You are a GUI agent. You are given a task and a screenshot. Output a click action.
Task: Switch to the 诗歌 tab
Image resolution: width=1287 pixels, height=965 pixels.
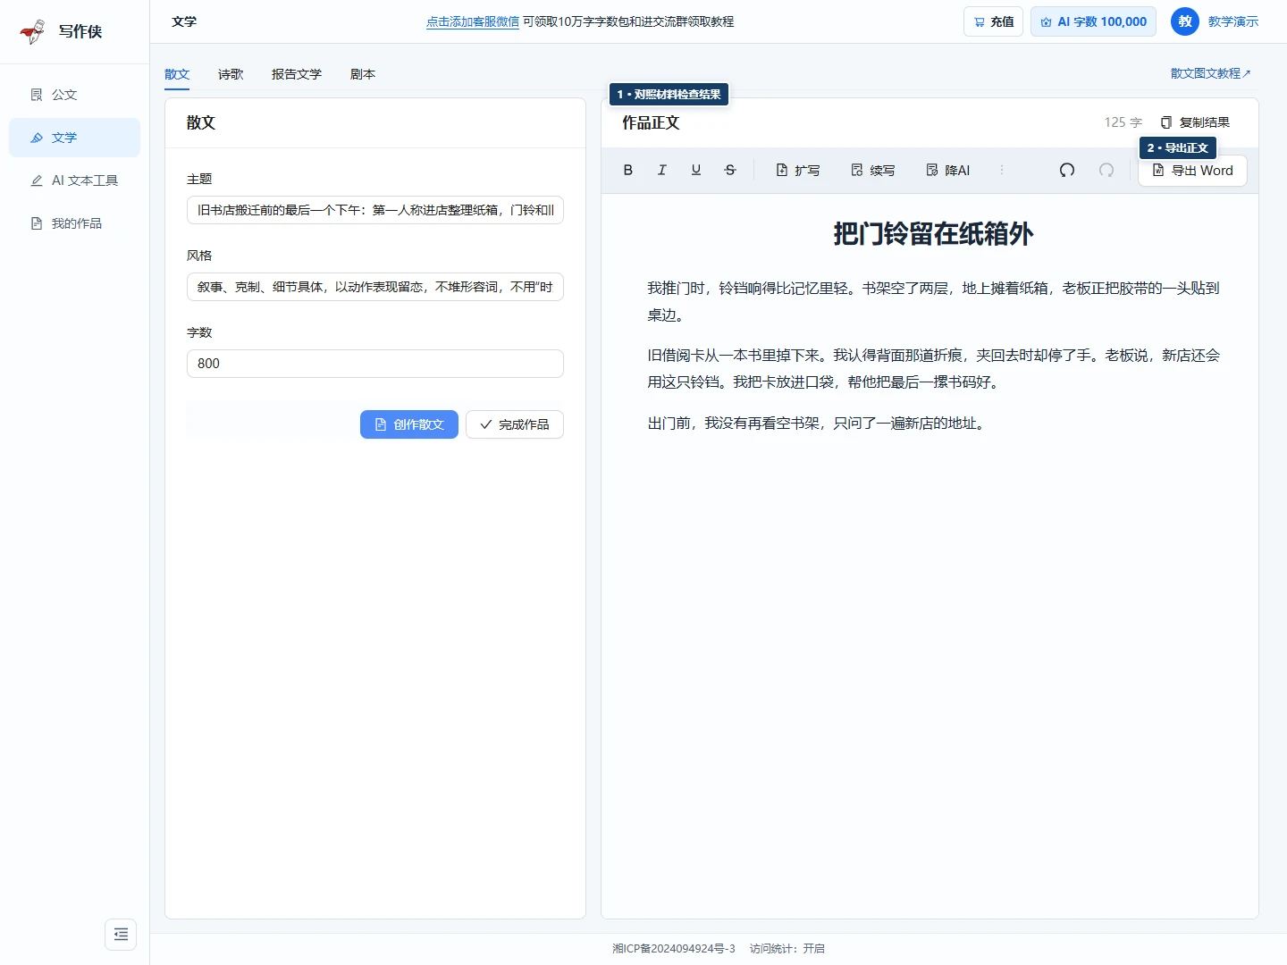(231, 74)
